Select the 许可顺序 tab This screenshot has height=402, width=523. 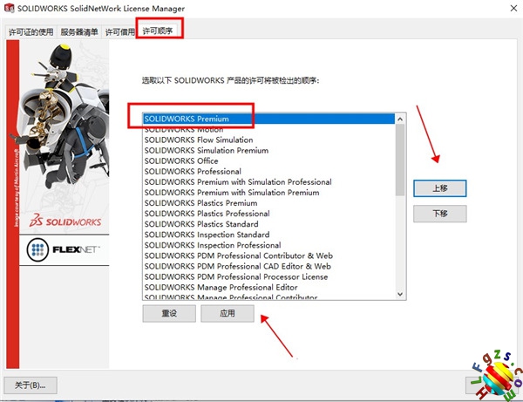pyautogui.click(x=158, y=31)
